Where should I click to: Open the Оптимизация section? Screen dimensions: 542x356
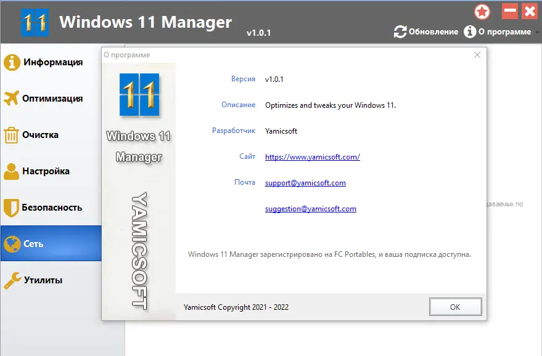tap(11, 98)
